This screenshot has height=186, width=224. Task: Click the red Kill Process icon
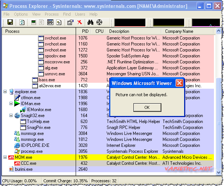tap(79, 22)
